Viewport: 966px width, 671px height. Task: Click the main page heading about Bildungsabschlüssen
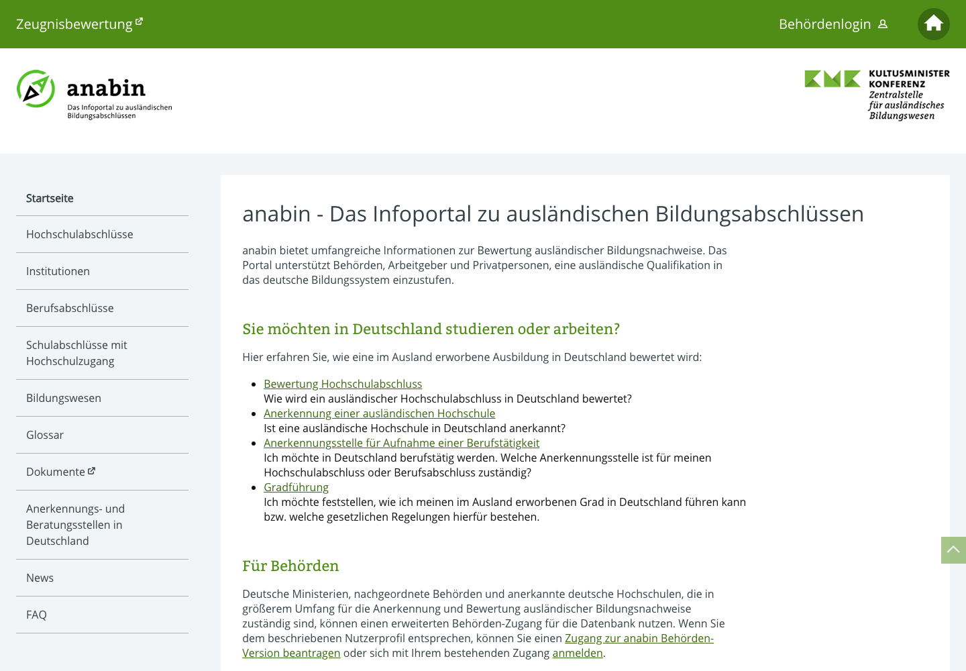[x=553, y=213]
